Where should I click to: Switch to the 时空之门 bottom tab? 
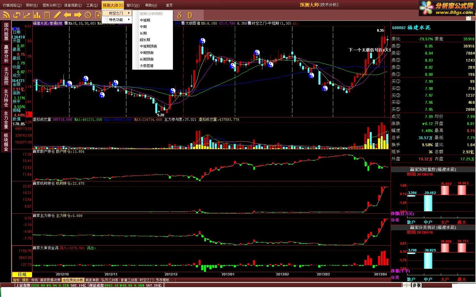(146, 280)
